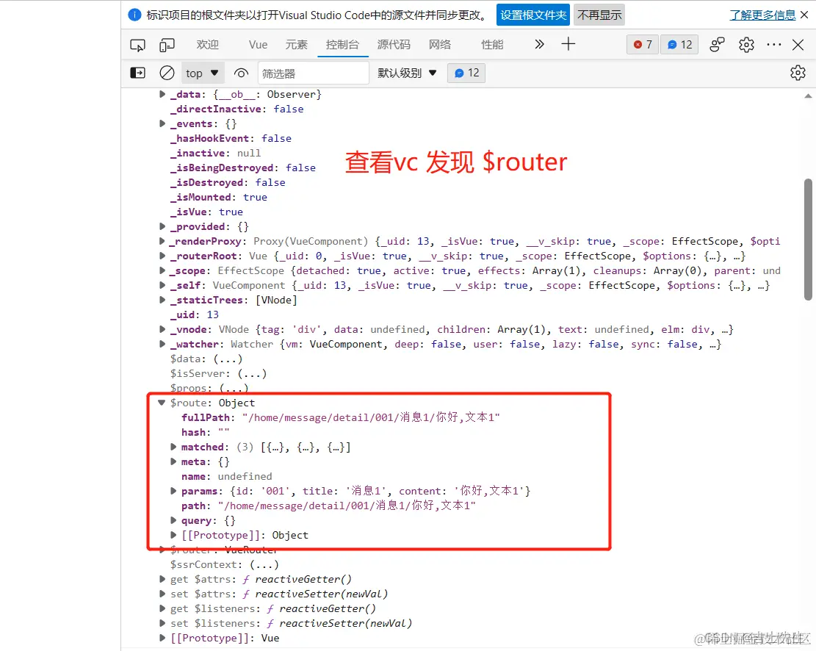Switch to the 源代码 tab
This screenshot has width=816, height=651.
pos(394,45)
